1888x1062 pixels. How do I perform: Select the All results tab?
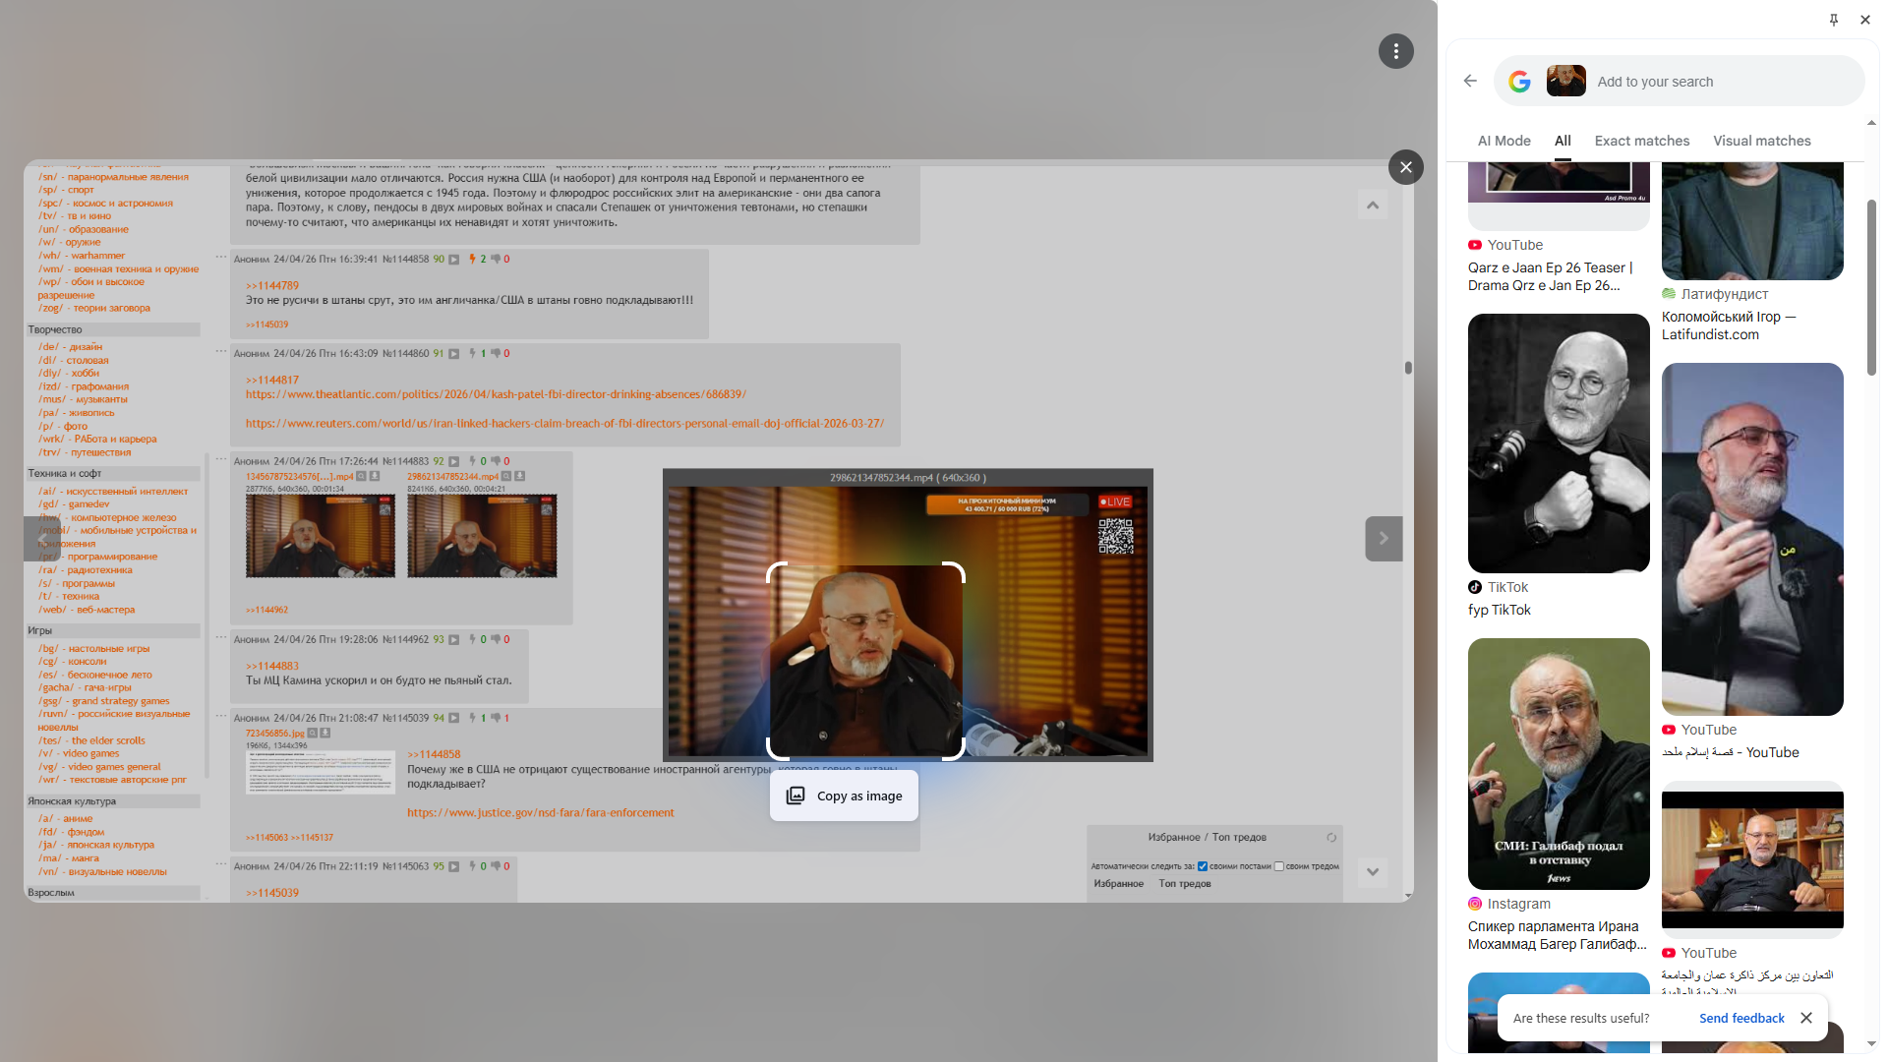pos(1563,141)
